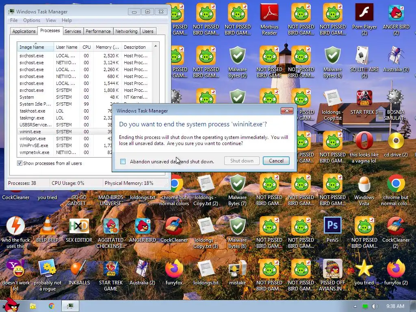Select the taskmgr.exe process row

pyautogui.click(x=65, y=118)
